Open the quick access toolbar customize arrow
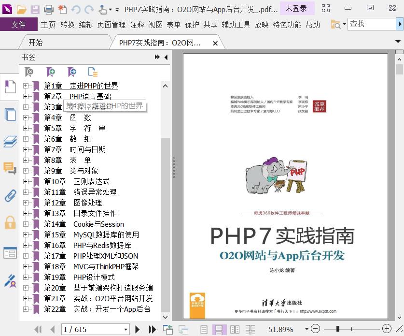404x336 pixels. [x=117, y=10]
